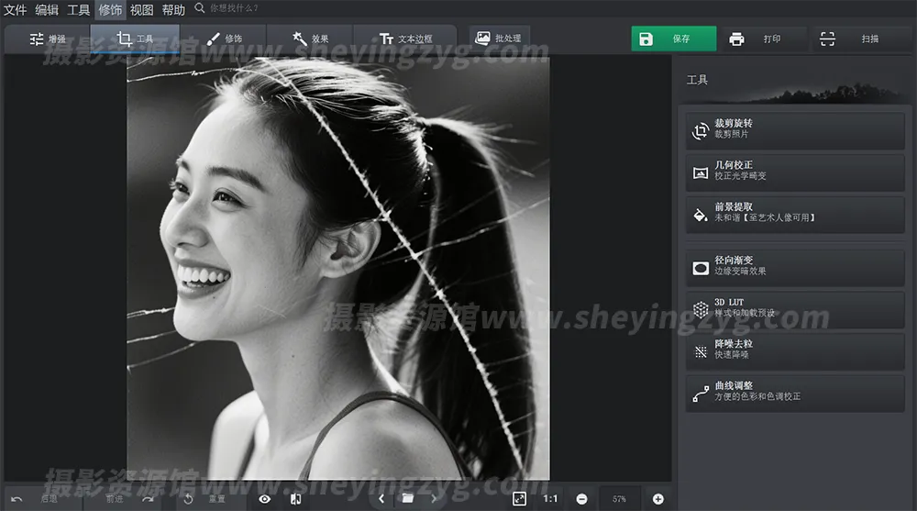Screen dimensions: 917x511
Task: Set zoom to 1:1 actual size
Action: 550,498
